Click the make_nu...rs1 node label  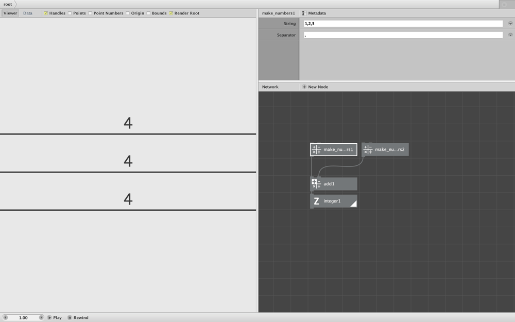pyautogui.click(x=338, y=149)
